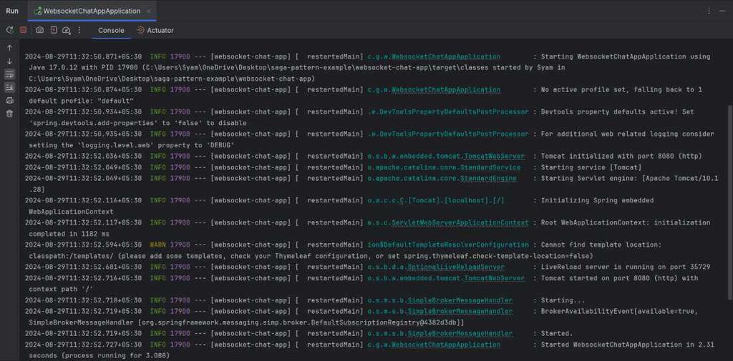The width and height of the screenshot is (733, 361).
Task: Jump down the stack trace with the down arrow
Action: (x=9, y=61)
